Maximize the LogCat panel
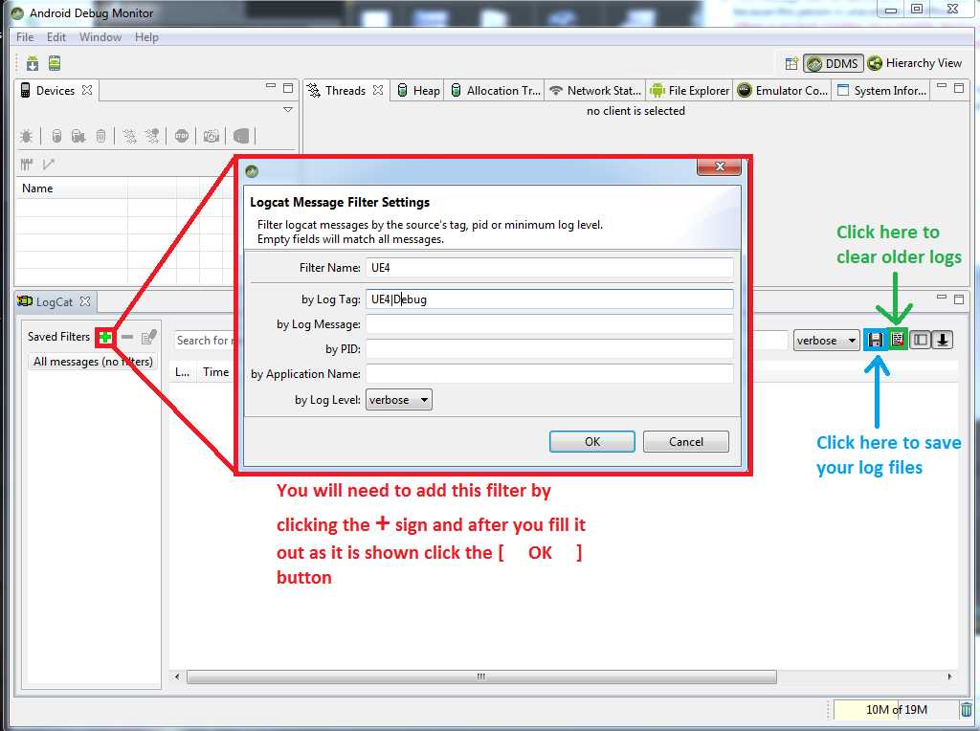This screenshot has height=731, width=980. coord(959,299)
